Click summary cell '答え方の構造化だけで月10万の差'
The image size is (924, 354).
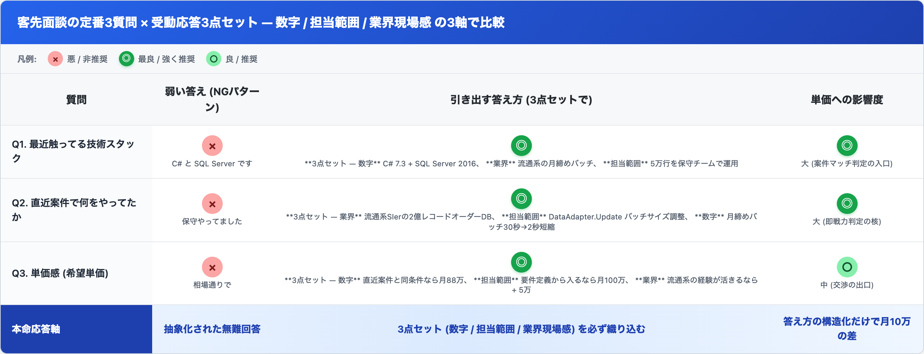coord(847,329)
